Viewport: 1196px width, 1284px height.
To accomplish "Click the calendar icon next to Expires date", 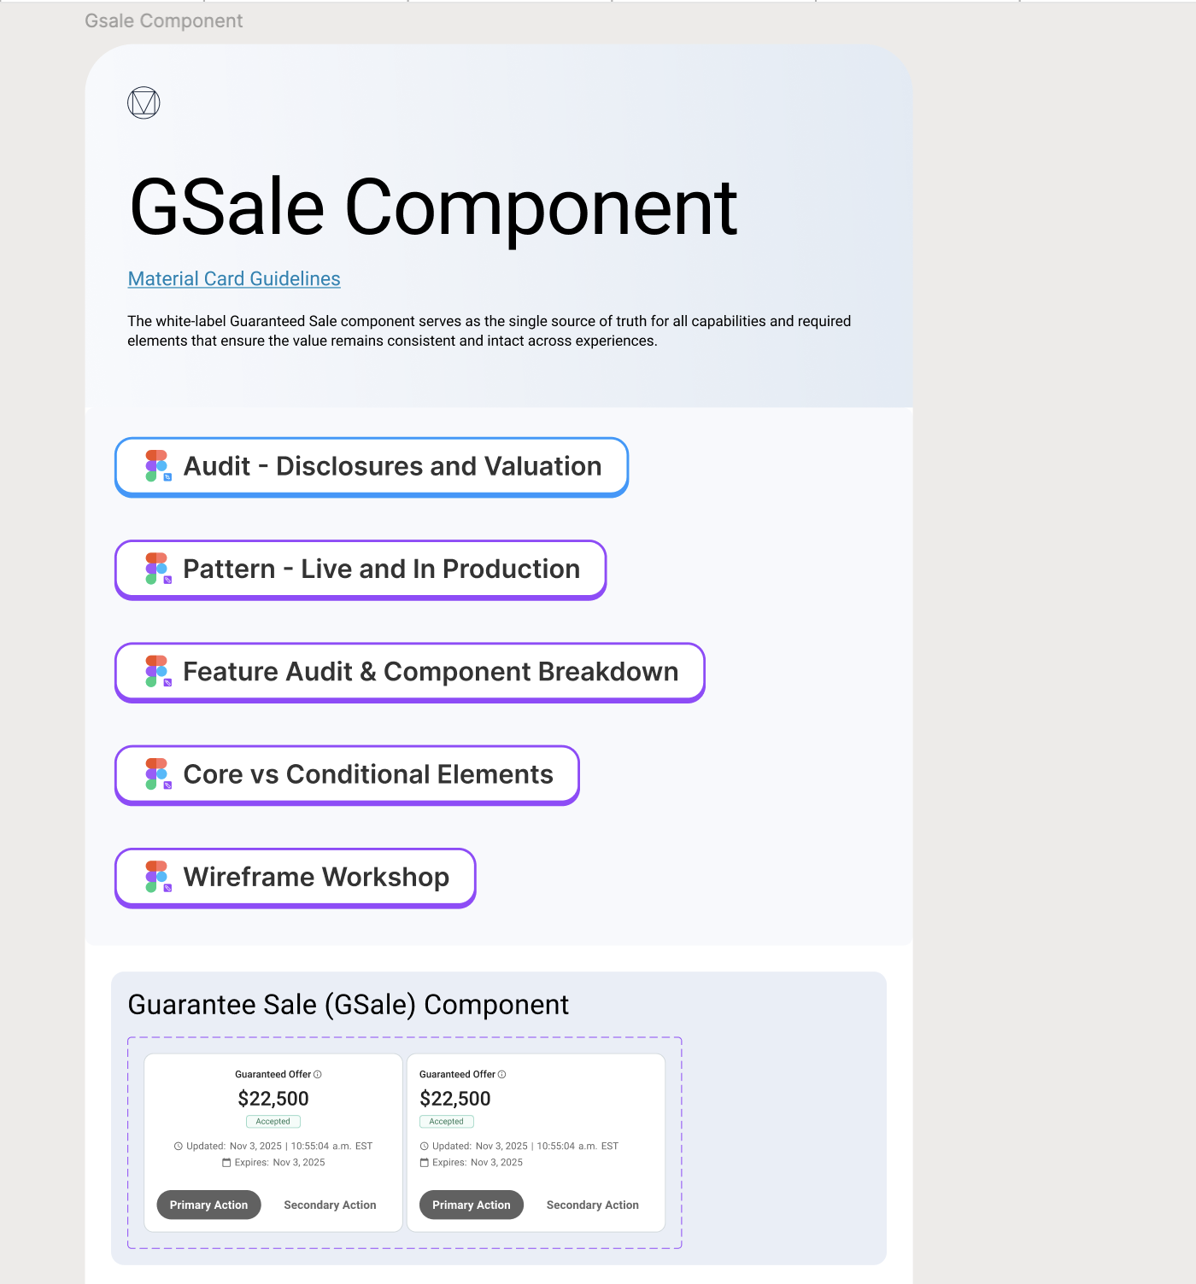I will 227,1162.
